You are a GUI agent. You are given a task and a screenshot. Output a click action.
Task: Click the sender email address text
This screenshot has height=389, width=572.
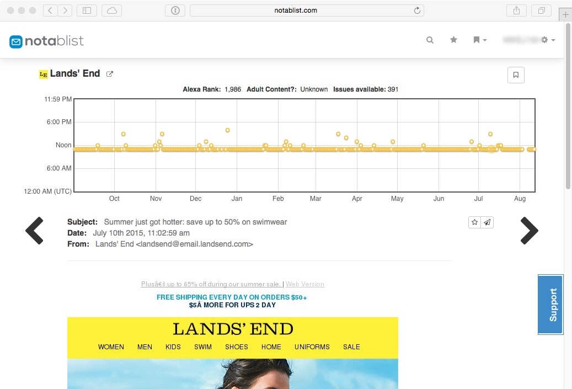click(195, 244)
